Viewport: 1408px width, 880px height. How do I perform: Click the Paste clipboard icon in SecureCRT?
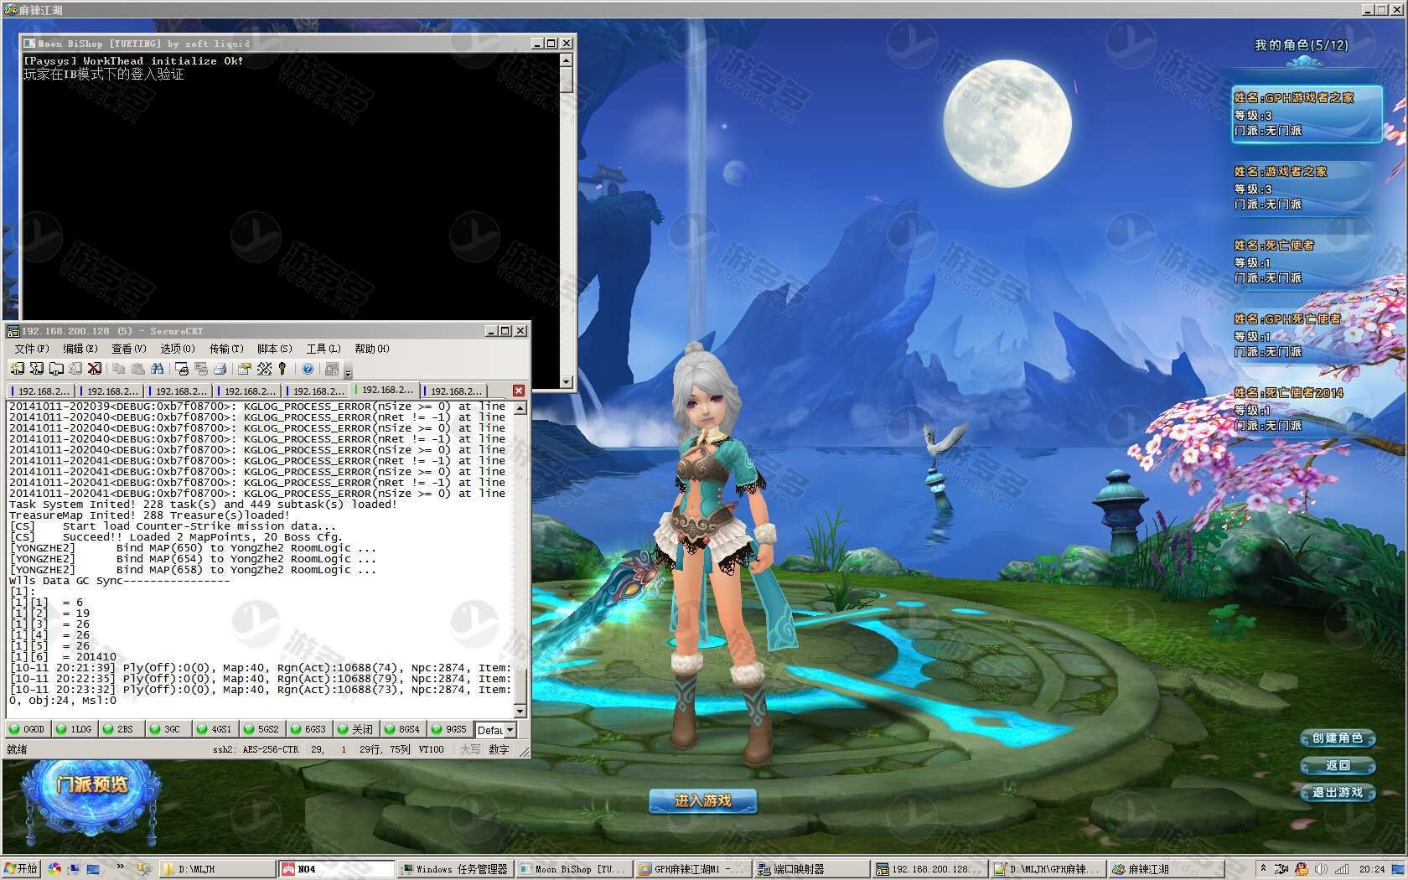tap(137, 369)
